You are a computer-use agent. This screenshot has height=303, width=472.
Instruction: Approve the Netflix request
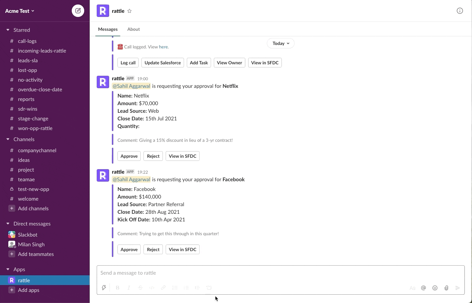[129, 156]
